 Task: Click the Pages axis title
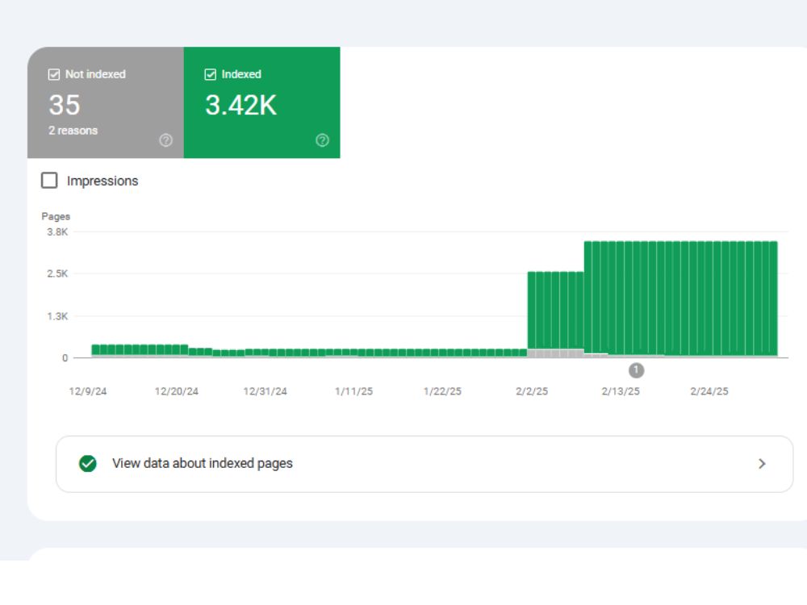[x=56, y=216]
